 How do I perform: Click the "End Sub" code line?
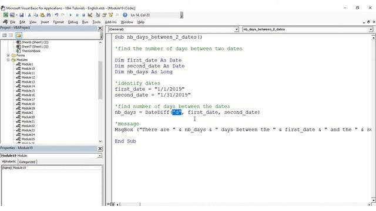[x=125, y=141]
